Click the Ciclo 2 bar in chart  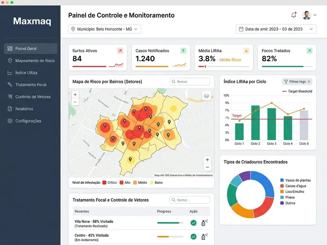255,123
